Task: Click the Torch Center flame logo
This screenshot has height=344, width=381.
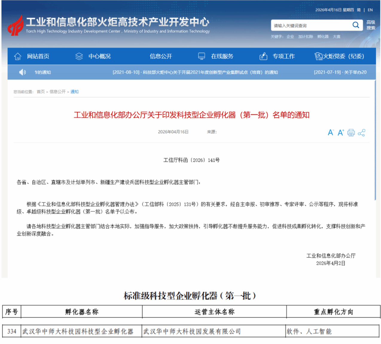Action: [x=16, y=26]
